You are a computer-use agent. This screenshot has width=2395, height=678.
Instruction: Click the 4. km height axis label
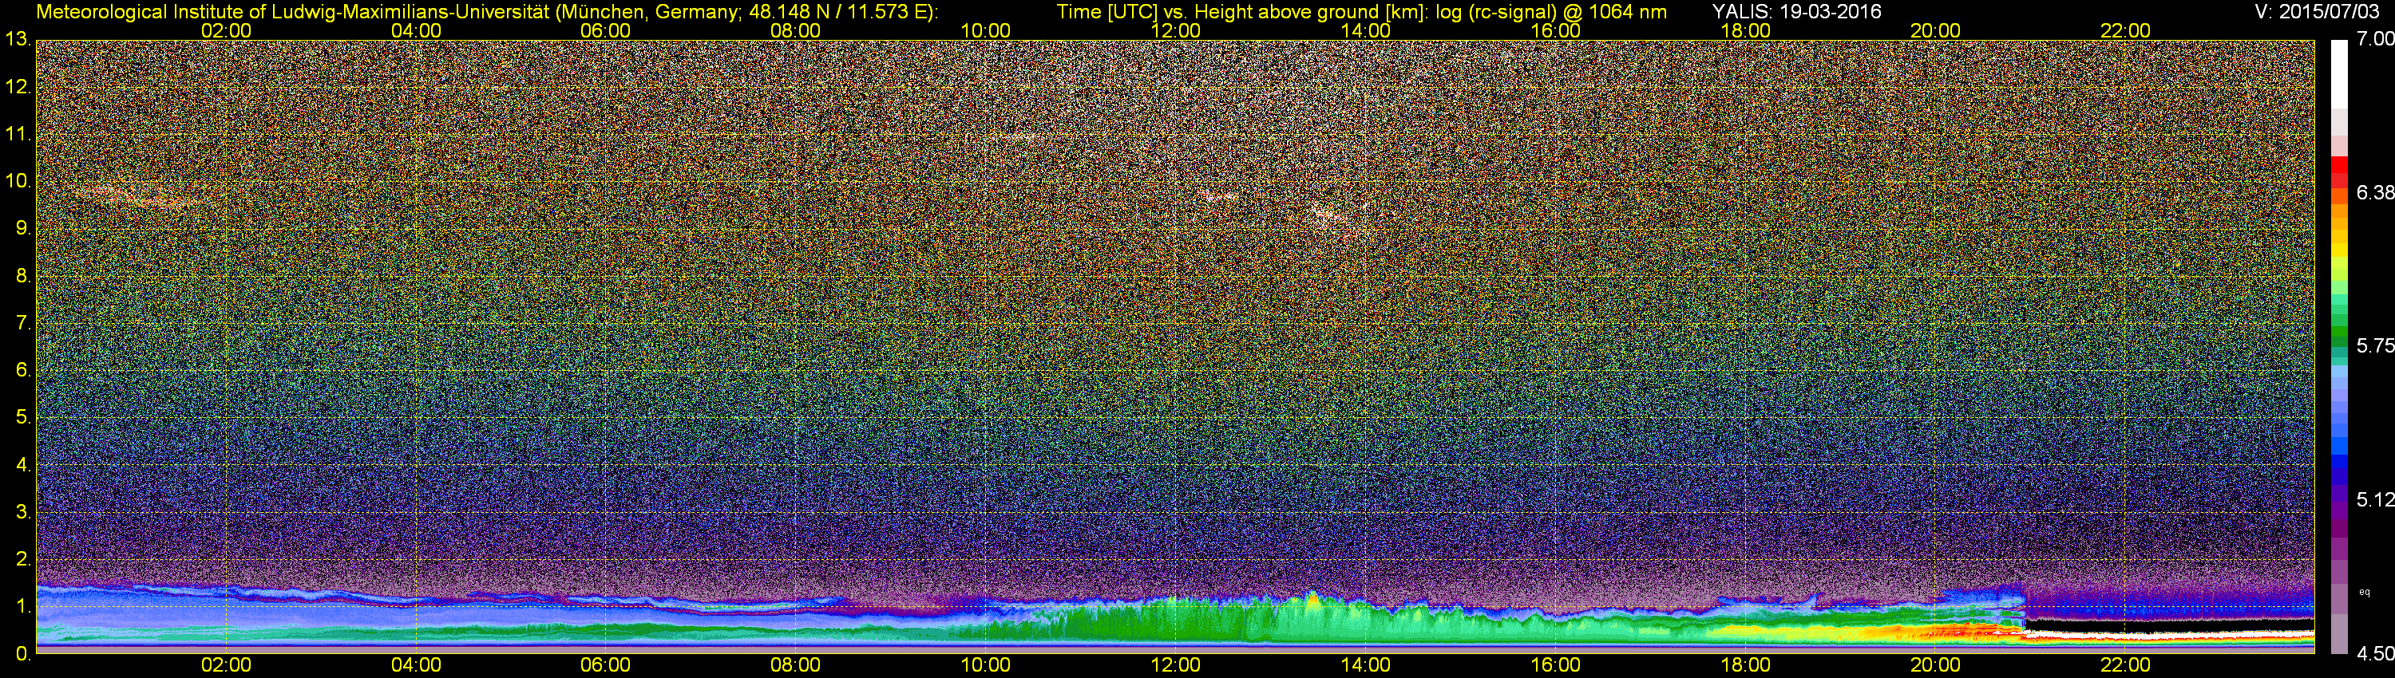click(22, 464)
